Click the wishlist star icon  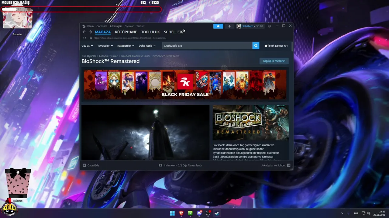point(266,46)
